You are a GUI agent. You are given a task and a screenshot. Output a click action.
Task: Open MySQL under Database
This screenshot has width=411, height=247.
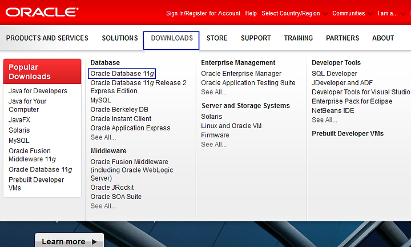[x=100, y=100]
